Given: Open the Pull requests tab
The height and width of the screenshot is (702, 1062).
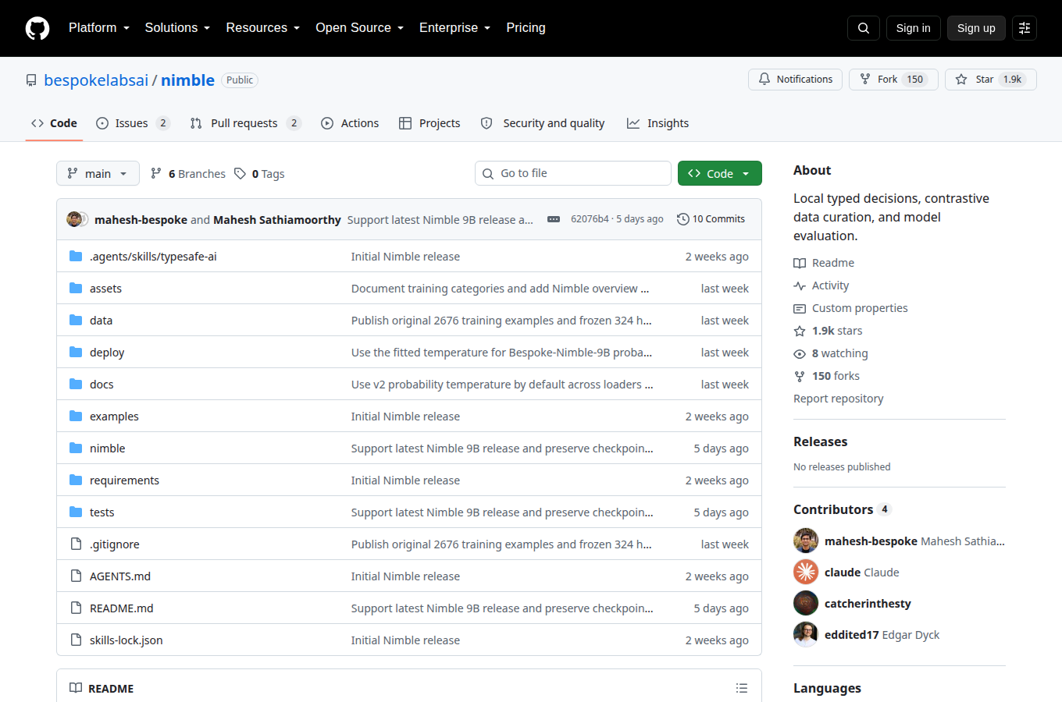Looking at the screenshot, I should coord(245,123).
